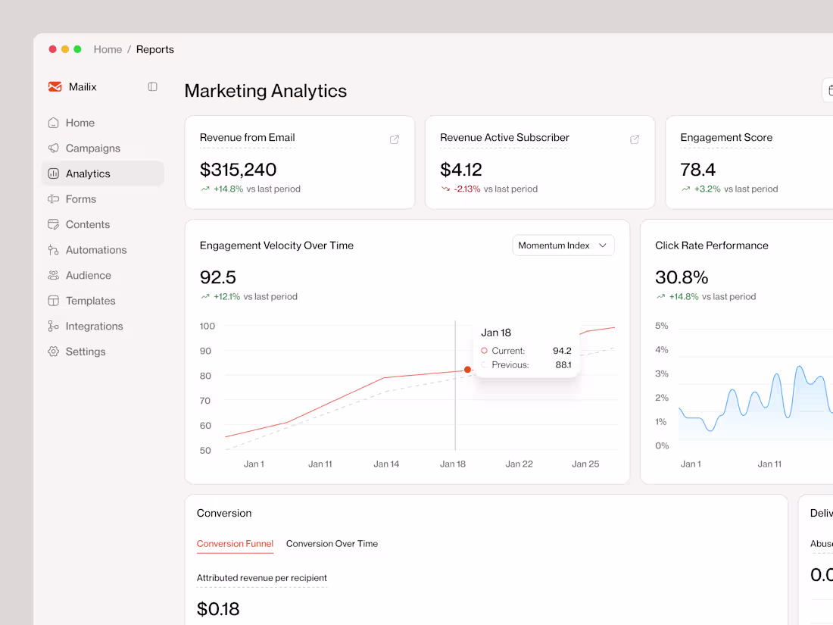Click Previous 88.1 row in tooltip

point(526,365)
